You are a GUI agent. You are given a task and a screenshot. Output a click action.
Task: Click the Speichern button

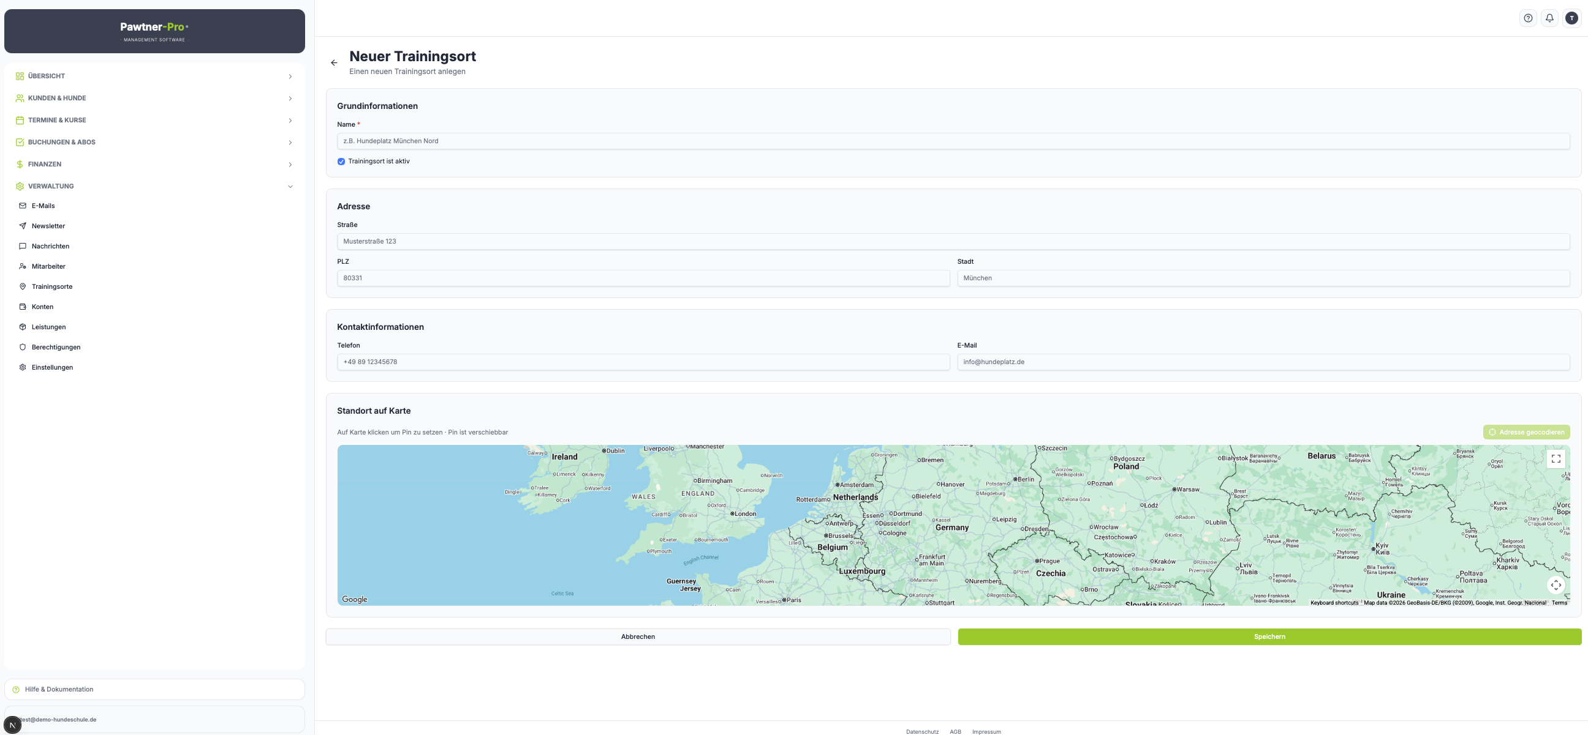point(1269,636)
